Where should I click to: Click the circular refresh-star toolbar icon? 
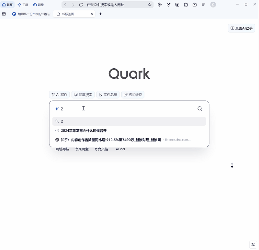(168, 5)
